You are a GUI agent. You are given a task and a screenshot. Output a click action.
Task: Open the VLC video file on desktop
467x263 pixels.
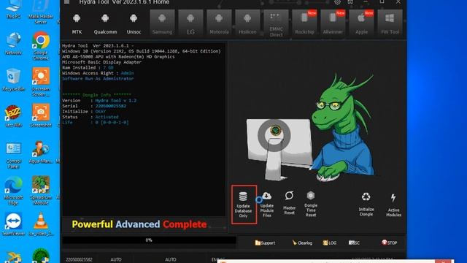(41, 224)
